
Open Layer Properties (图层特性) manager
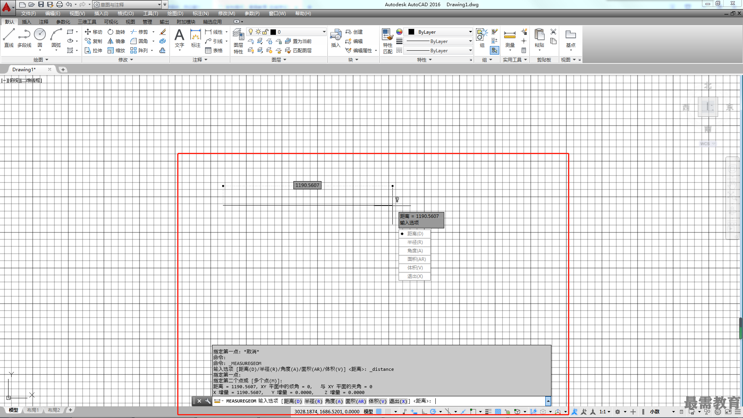[238, 41]
